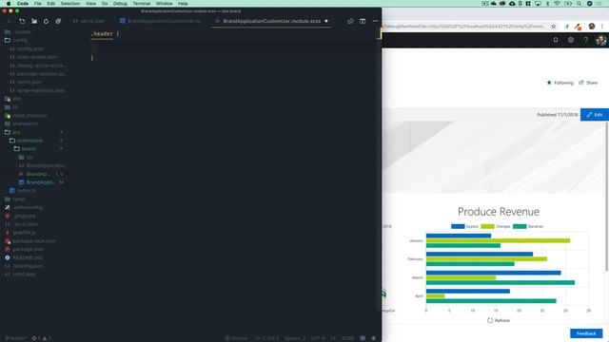Switch to the BrandApplicationCustomizer.ts tab
Viewport: 609px width, 342px height.
click(161, 21)
